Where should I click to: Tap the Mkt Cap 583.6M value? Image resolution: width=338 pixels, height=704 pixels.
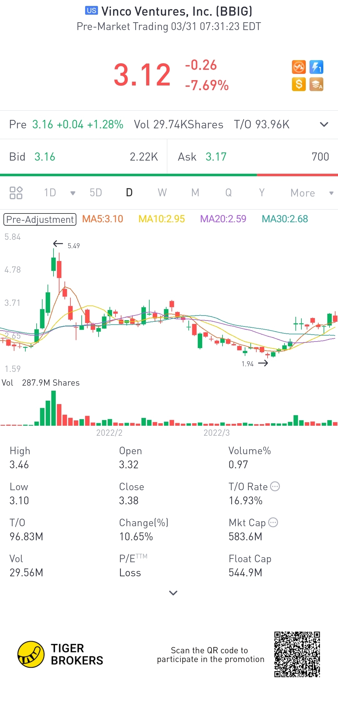tap(245, 537)
